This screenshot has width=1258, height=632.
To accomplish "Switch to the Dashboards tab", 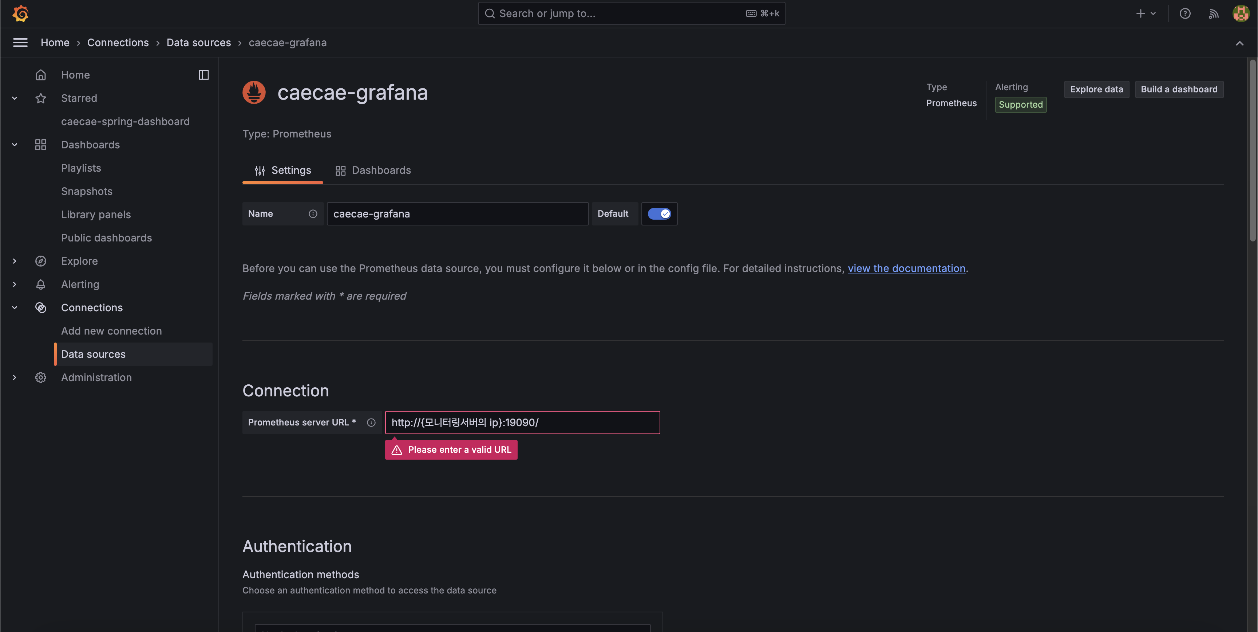I will (373, 170).
